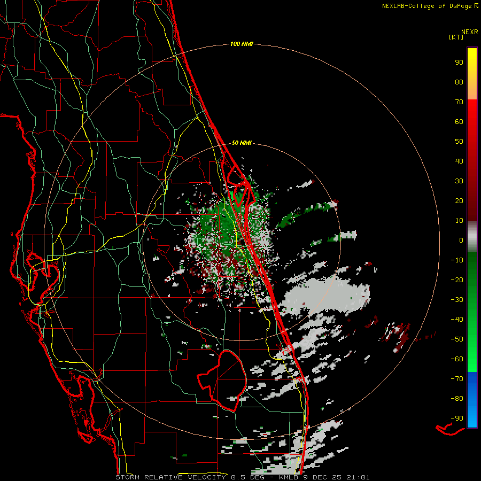Viewport: 481px width, 481px height.
Task: Click the -40 value on velocity scale
Action: 457,320
